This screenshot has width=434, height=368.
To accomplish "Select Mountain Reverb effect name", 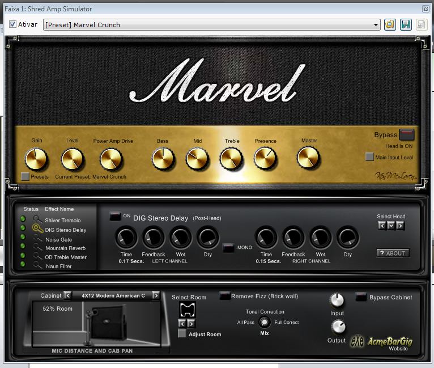I will (66, 248).
